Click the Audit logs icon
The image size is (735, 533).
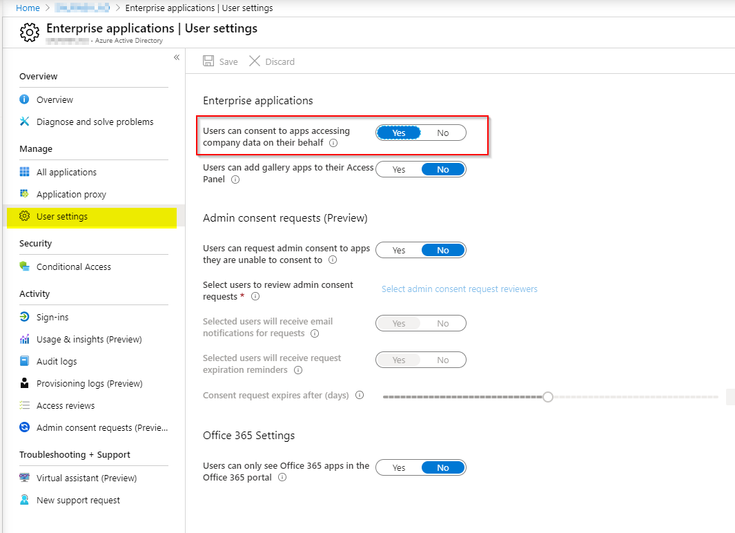[x=25, y=361]
